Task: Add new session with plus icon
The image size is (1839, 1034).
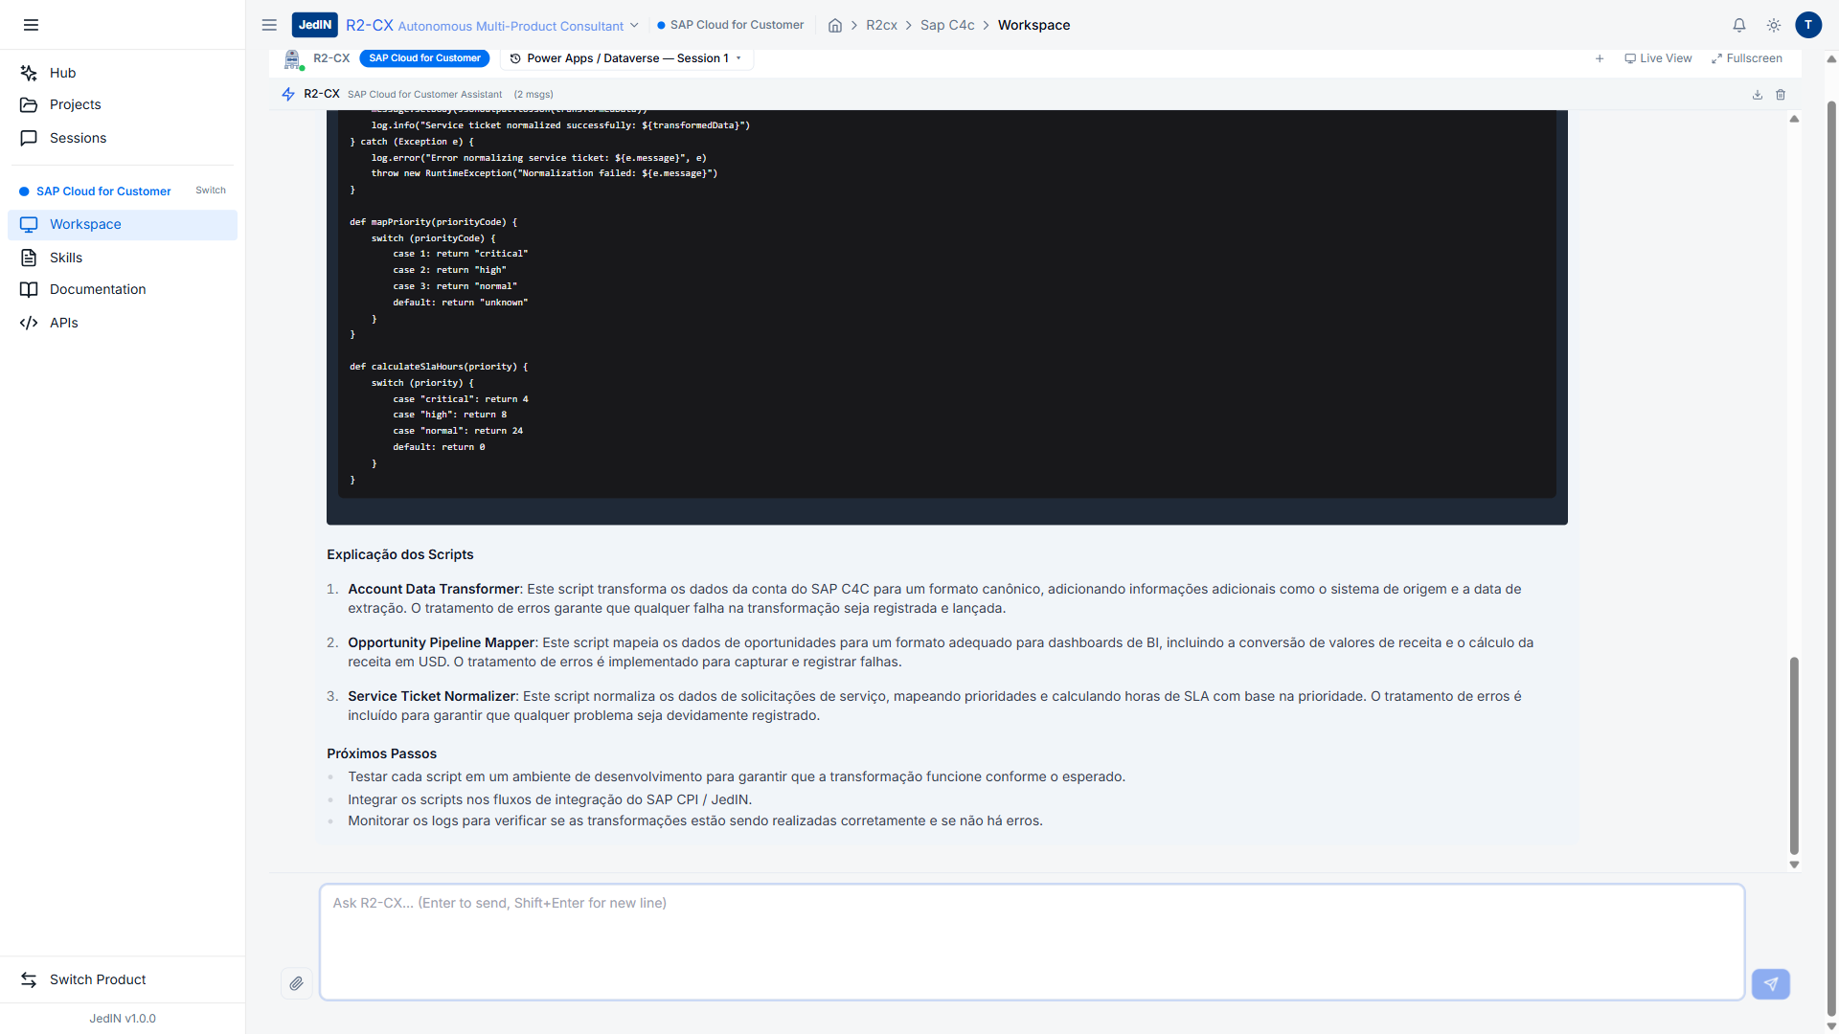Action: point(1600,58)
